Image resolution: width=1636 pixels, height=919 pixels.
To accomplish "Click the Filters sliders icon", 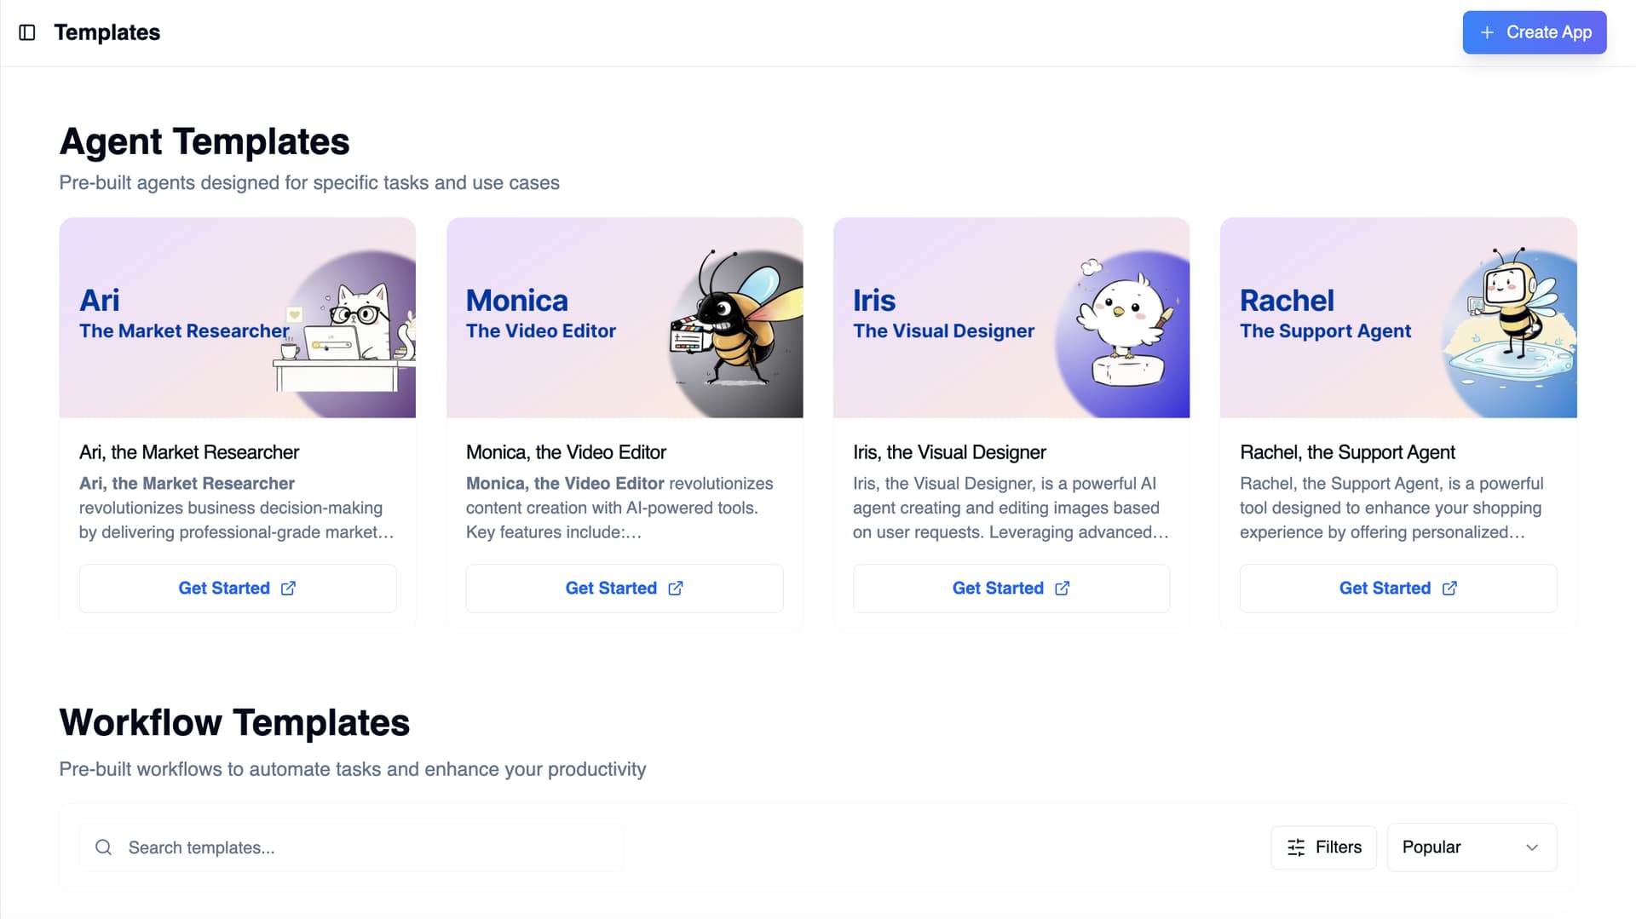I will point(1296,847).
